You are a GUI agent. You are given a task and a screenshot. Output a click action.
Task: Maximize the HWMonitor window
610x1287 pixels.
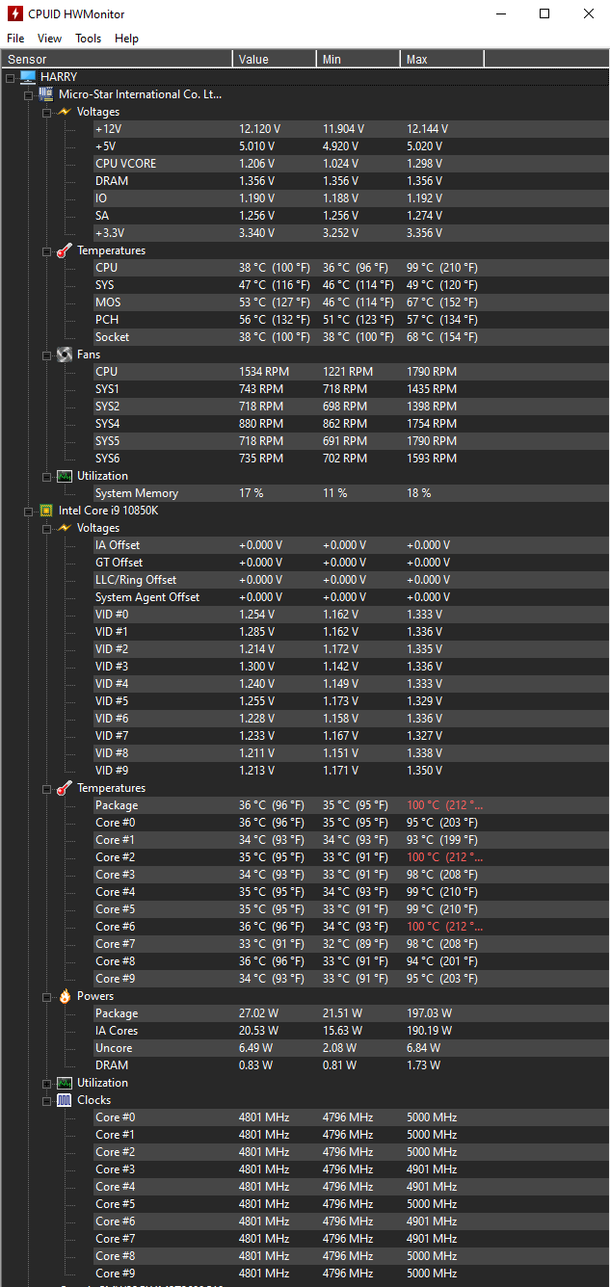tap(544, 14)
